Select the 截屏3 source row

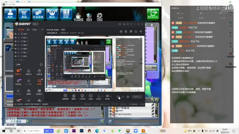pos(29,45)
